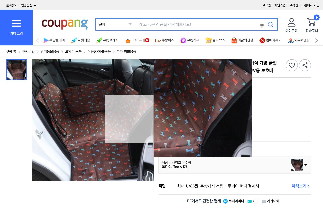Expand the 전체 search category dropdown

(116, 24)
